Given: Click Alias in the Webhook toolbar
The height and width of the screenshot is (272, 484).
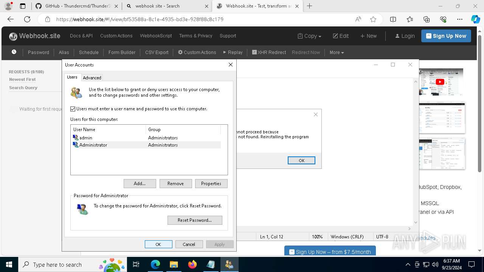Looking at the screenshot, I should tap(64, 52).
